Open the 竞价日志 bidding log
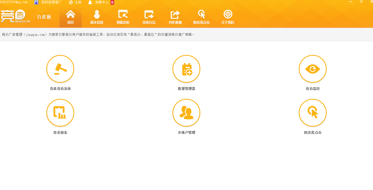The width and height of the screenshot is (373, 190). point(149,17)
